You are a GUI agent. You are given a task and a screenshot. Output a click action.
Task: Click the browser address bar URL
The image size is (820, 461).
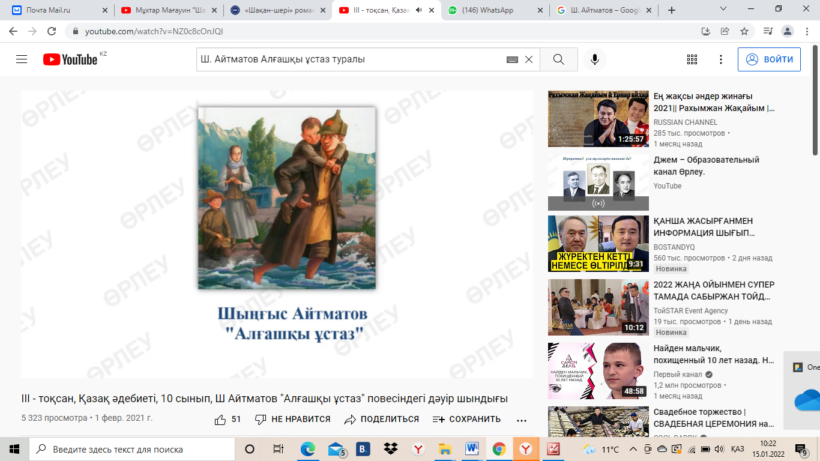pos(154,31)
